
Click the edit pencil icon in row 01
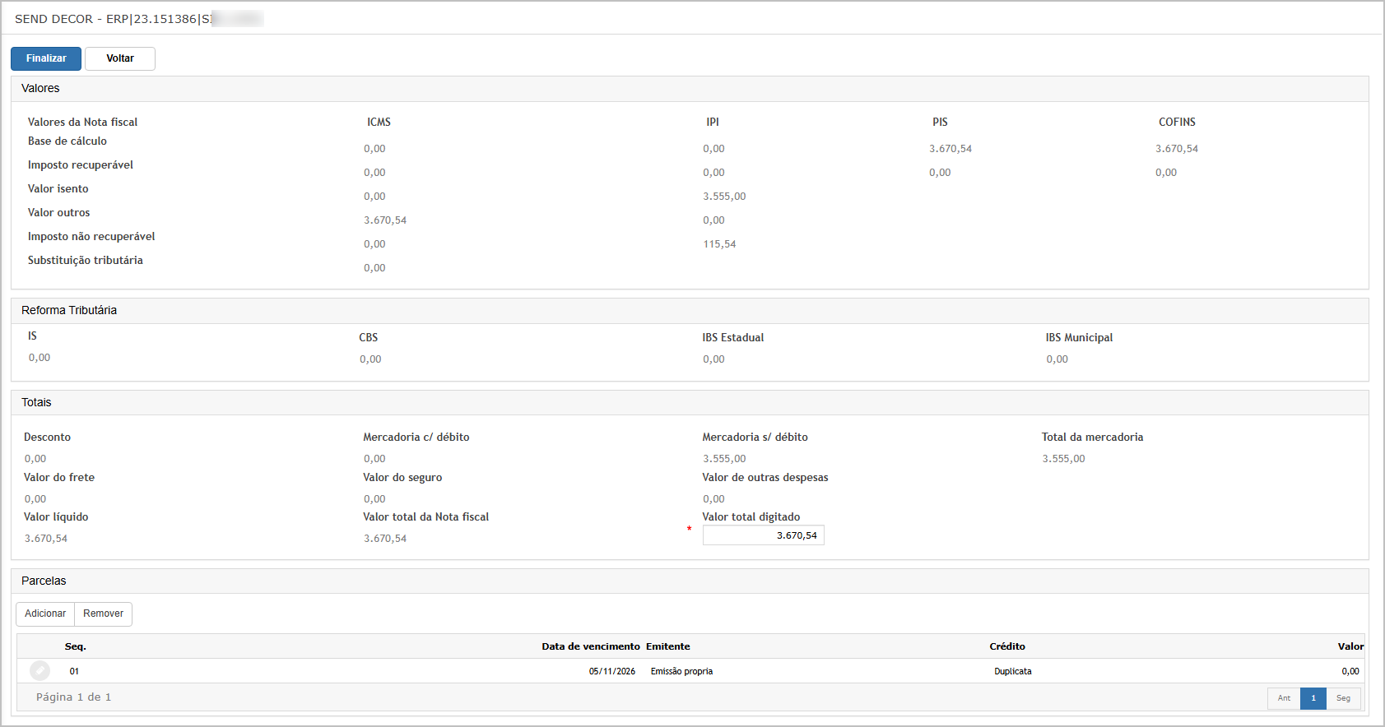(x=40, y=671)
